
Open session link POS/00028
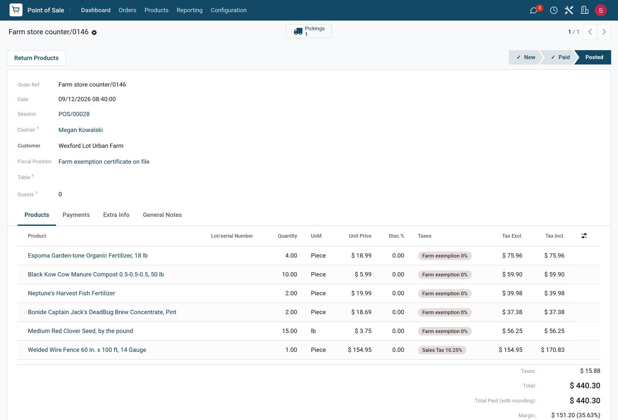74,114
